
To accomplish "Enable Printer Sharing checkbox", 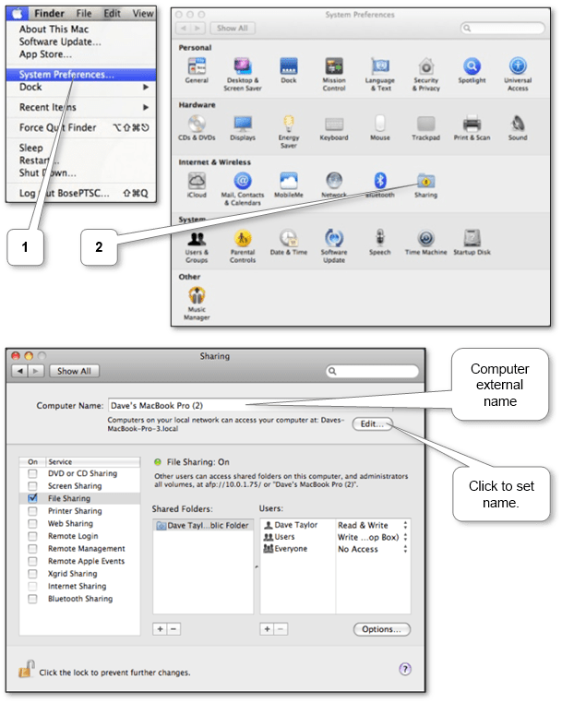I will [32, 511].
